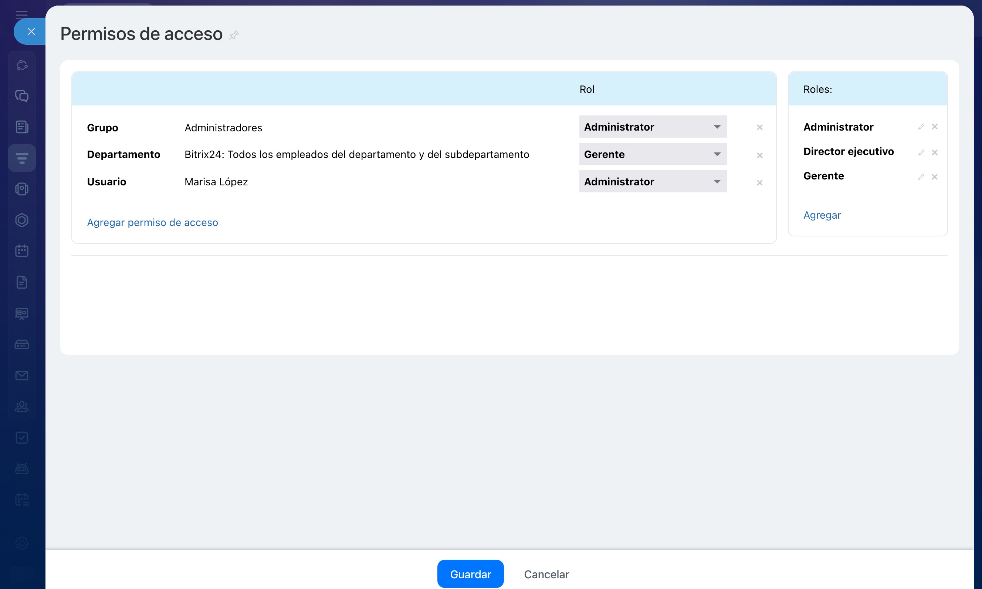982x589 pixels.
Task: Close the slider with blue X button
Action: pyautogui.click(x=31, y=31)
